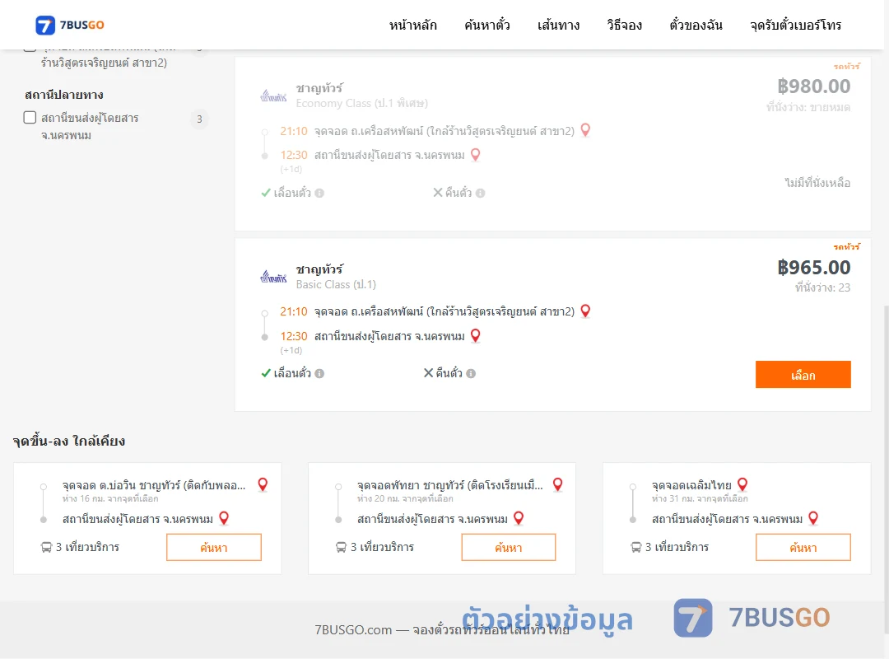This screenshot has height=659, width=889.
Task: Click map pin for Basic Class 21:10 departure stop
Action: pos(586,311)
